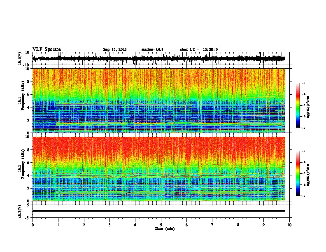Click time-axis tick label "8"
This screenshot has width=326, height=252.
pos(238,225)
